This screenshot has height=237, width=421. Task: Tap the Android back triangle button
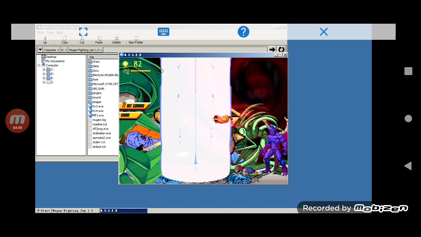[x=408, y=166]
